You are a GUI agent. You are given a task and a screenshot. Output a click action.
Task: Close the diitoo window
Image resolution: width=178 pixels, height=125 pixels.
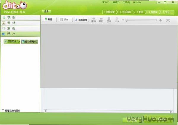[173, 2]
